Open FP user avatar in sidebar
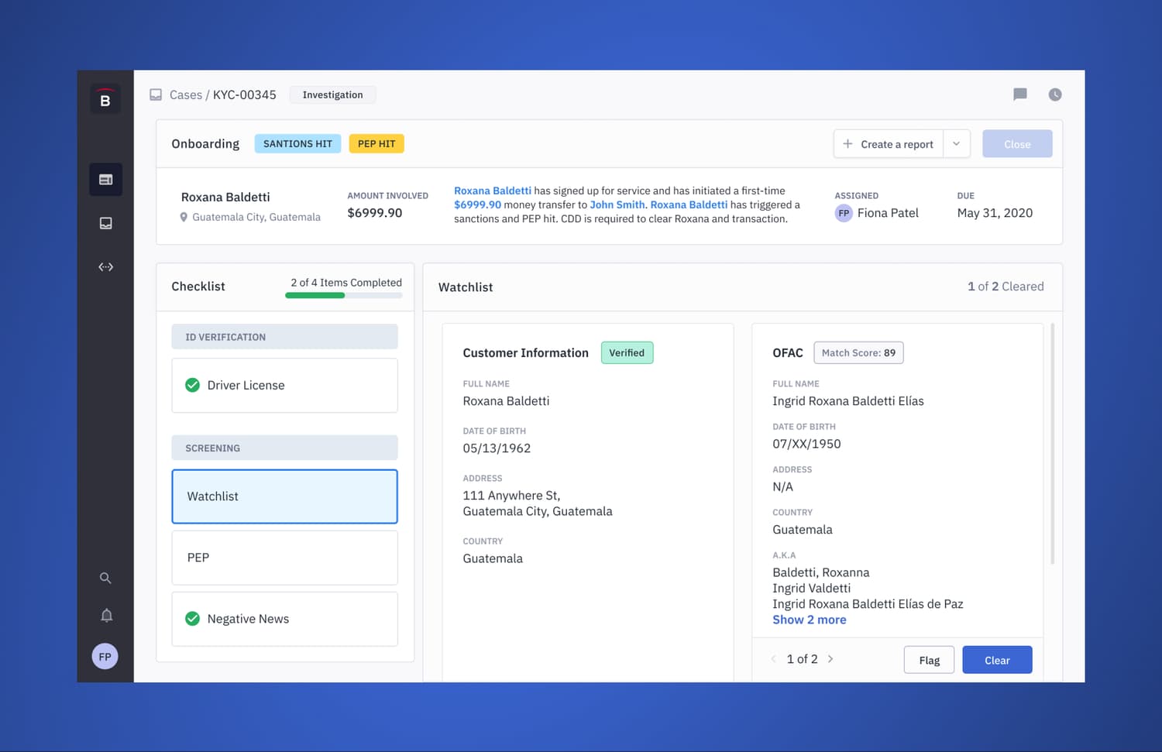The image size is (1162, 752). click(x=105, y=657)
